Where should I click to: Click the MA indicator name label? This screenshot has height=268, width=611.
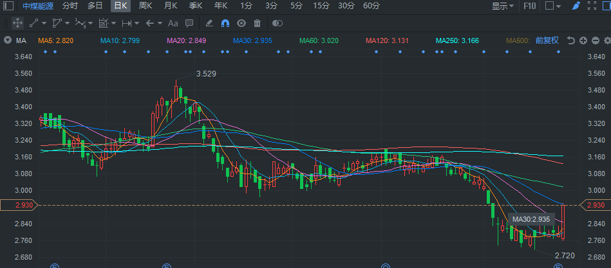coord(21,40)
